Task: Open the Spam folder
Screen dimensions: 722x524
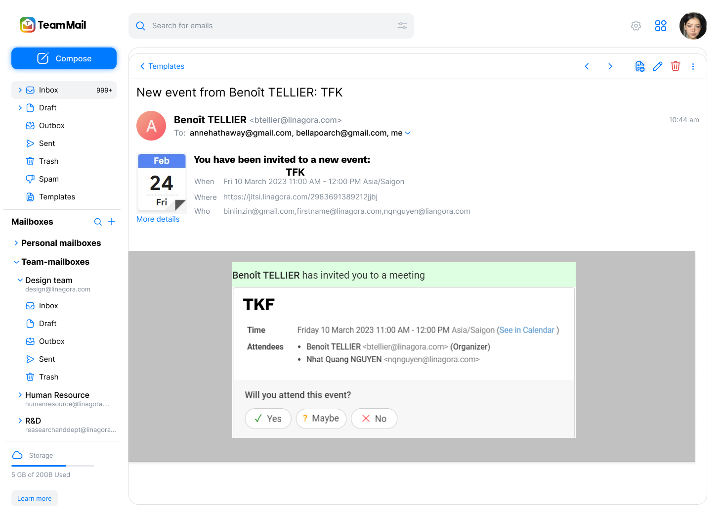Action: coord(49,179)
